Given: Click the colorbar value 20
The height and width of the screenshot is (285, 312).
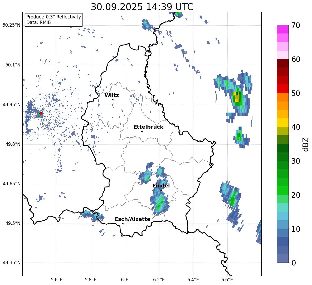Looking at the screenshot, I should click(x=296, y=195).
